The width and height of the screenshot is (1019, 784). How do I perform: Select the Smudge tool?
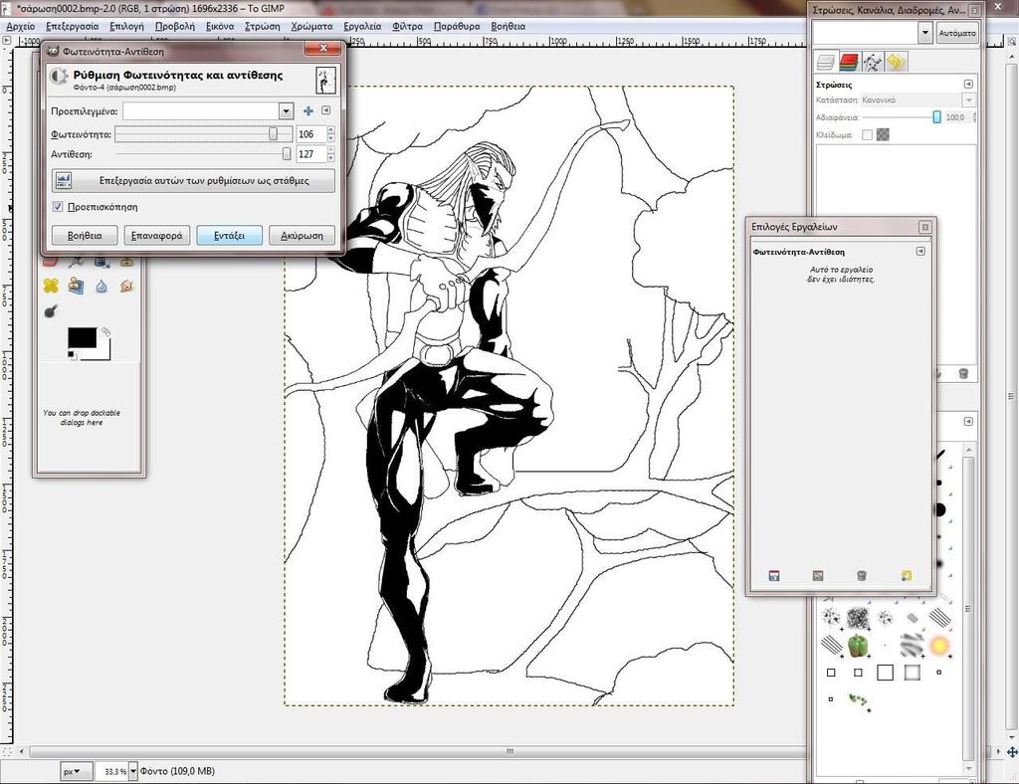(x=126, y=286)
